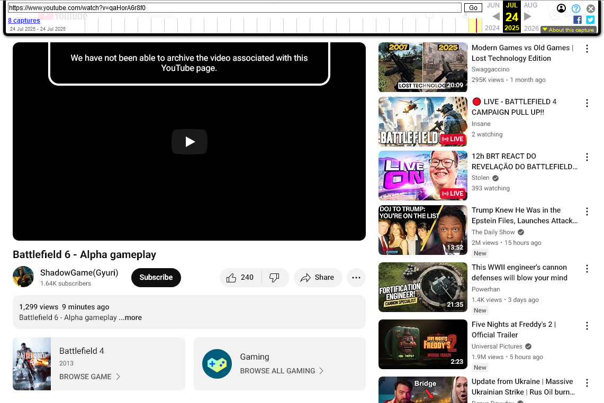Open options for Update from Ukraine video

pyautogui.click(x=587, y=383)
